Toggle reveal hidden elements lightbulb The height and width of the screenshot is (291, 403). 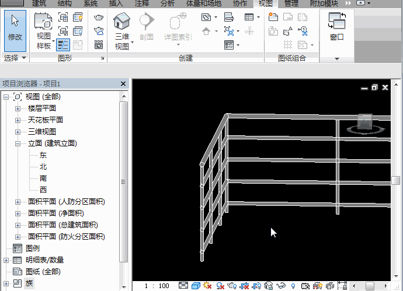[293, 286]
